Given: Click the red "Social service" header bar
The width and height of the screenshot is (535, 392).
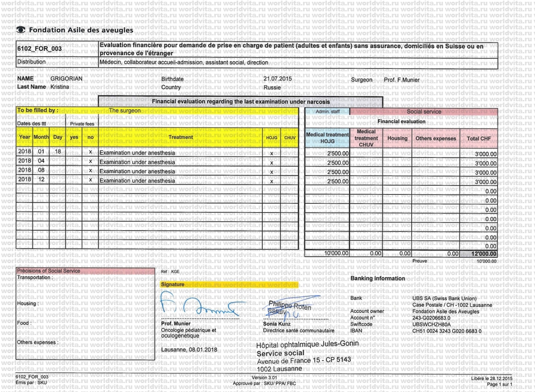Looking at the screenshot, I should (x=424, y=111).
